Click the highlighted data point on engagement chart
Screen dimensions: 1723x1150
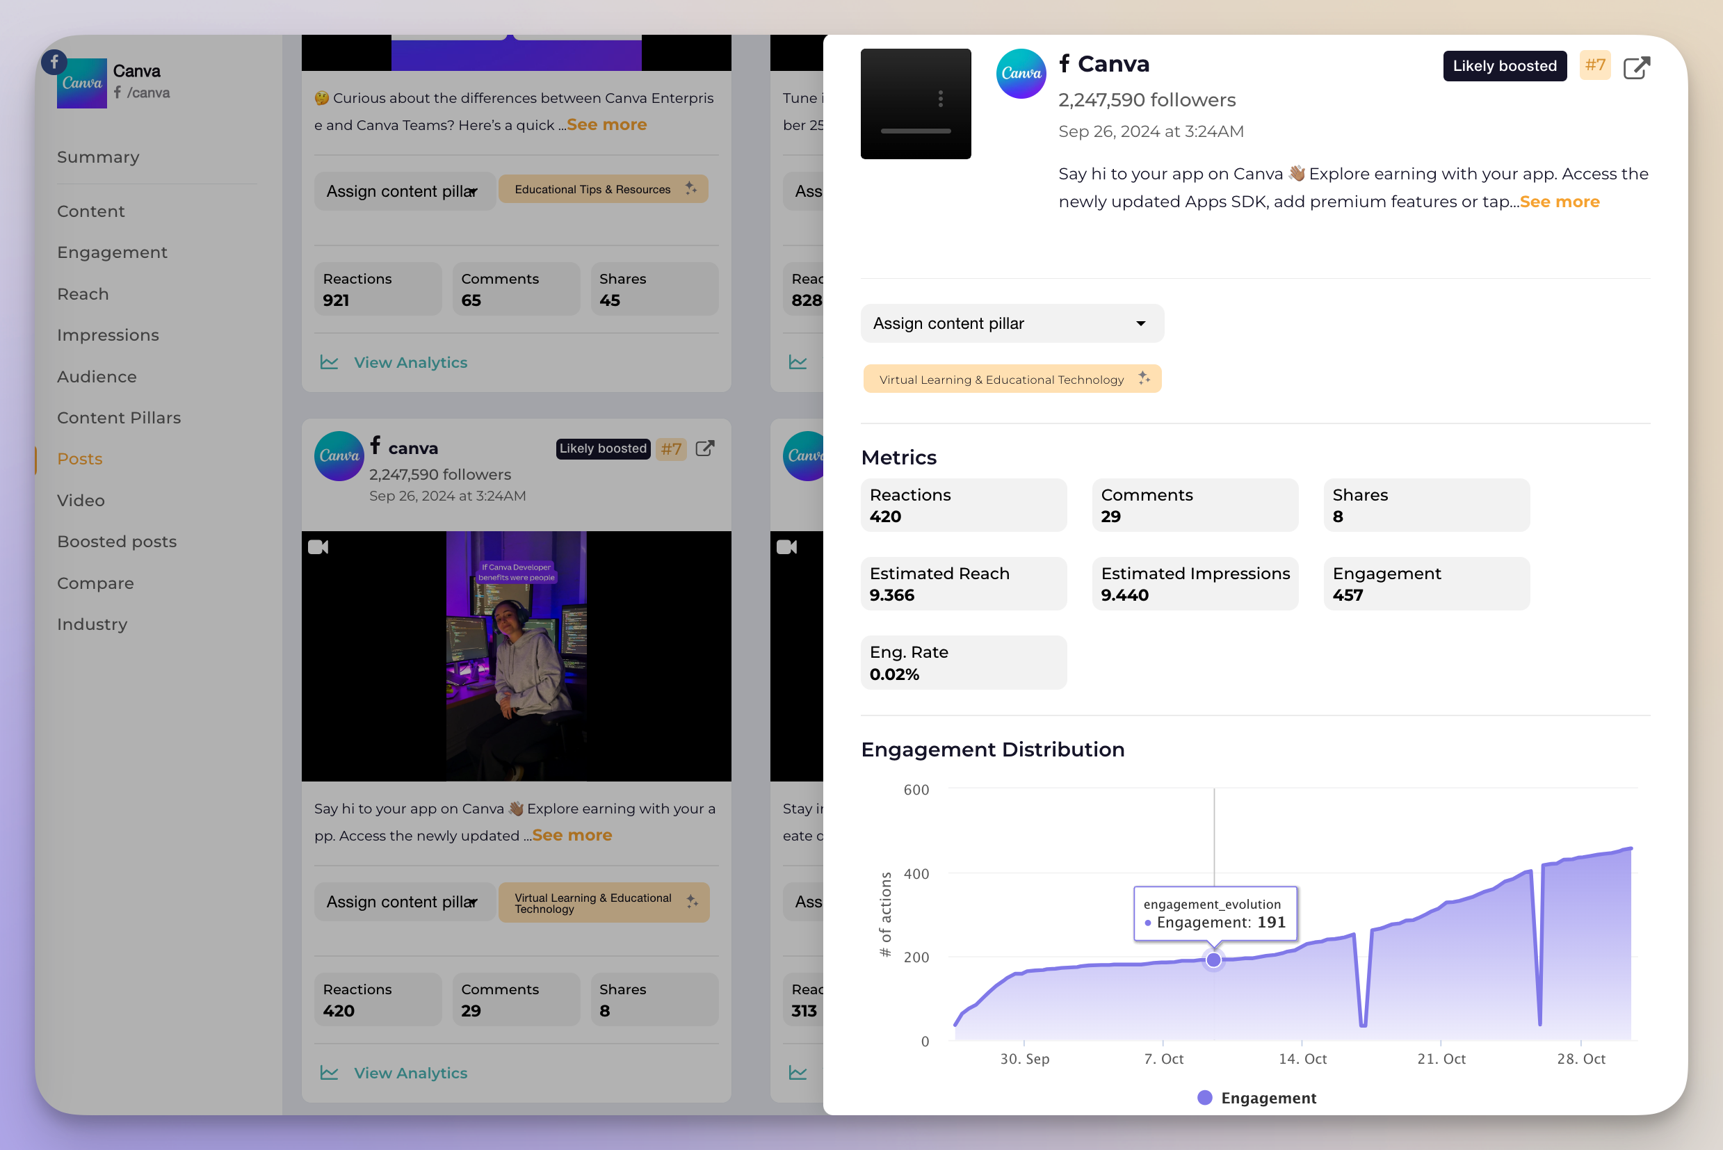pyautogui.click(x=1214, y=960)
